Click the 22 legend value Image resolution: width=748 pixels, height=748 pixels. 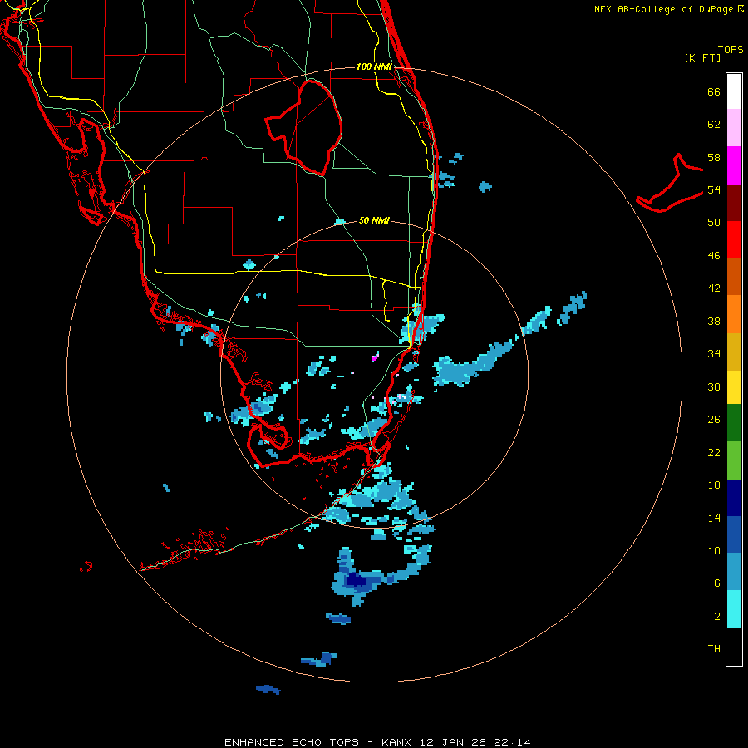714,452
